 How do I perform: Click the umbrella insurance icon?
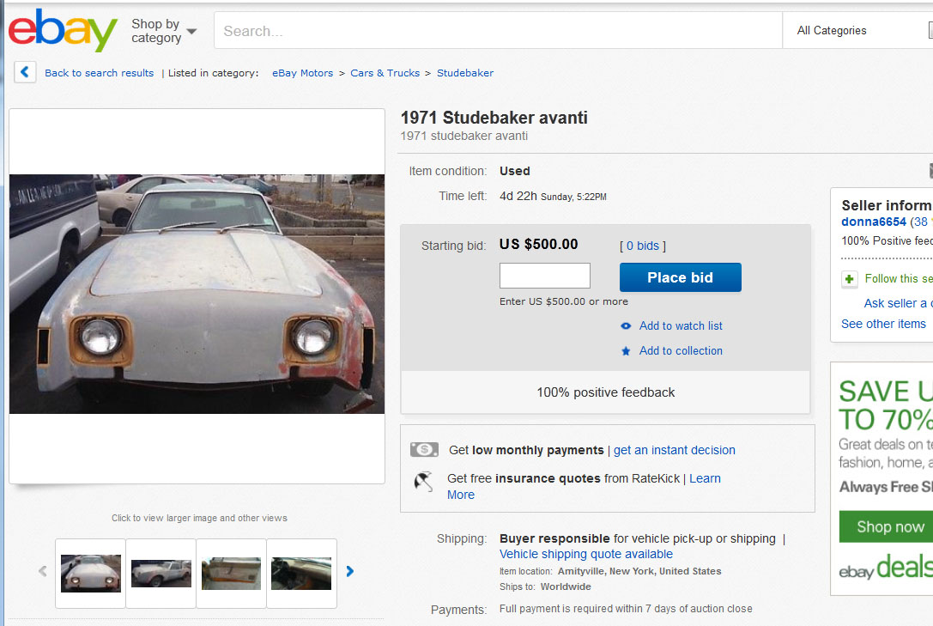(423, 480)
